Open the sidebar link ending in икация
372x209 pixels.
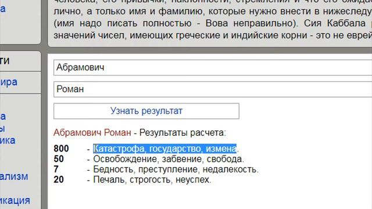(15, 200)
